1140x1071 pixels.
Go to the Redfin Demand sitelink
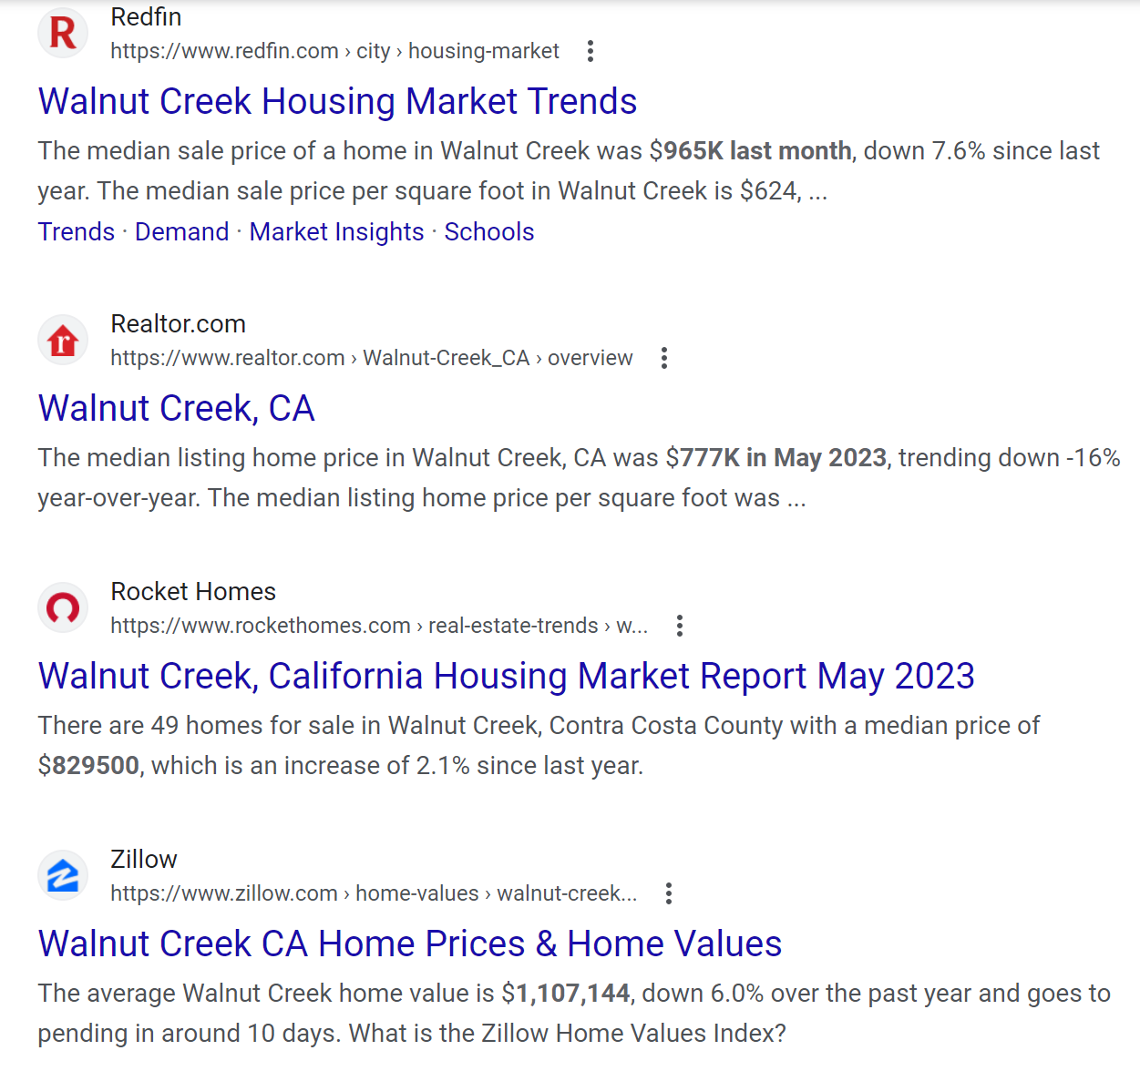[x=182, y=232]
